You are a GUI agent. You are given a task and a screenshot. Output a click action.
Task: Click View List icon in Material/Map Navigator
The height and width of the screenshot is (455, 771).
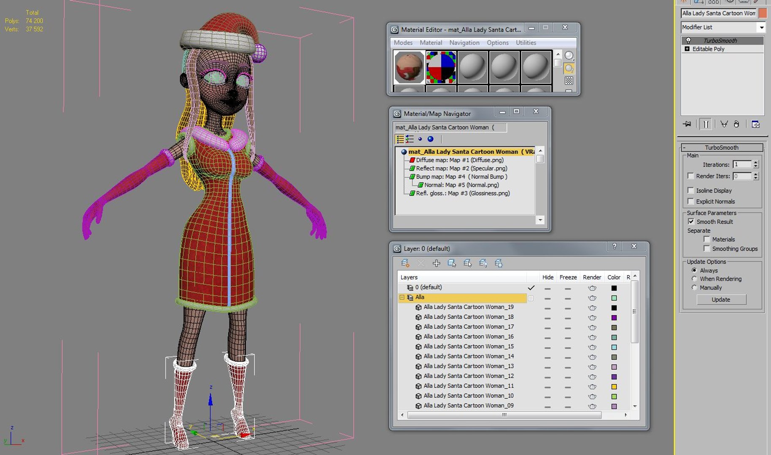pos(400,139)
